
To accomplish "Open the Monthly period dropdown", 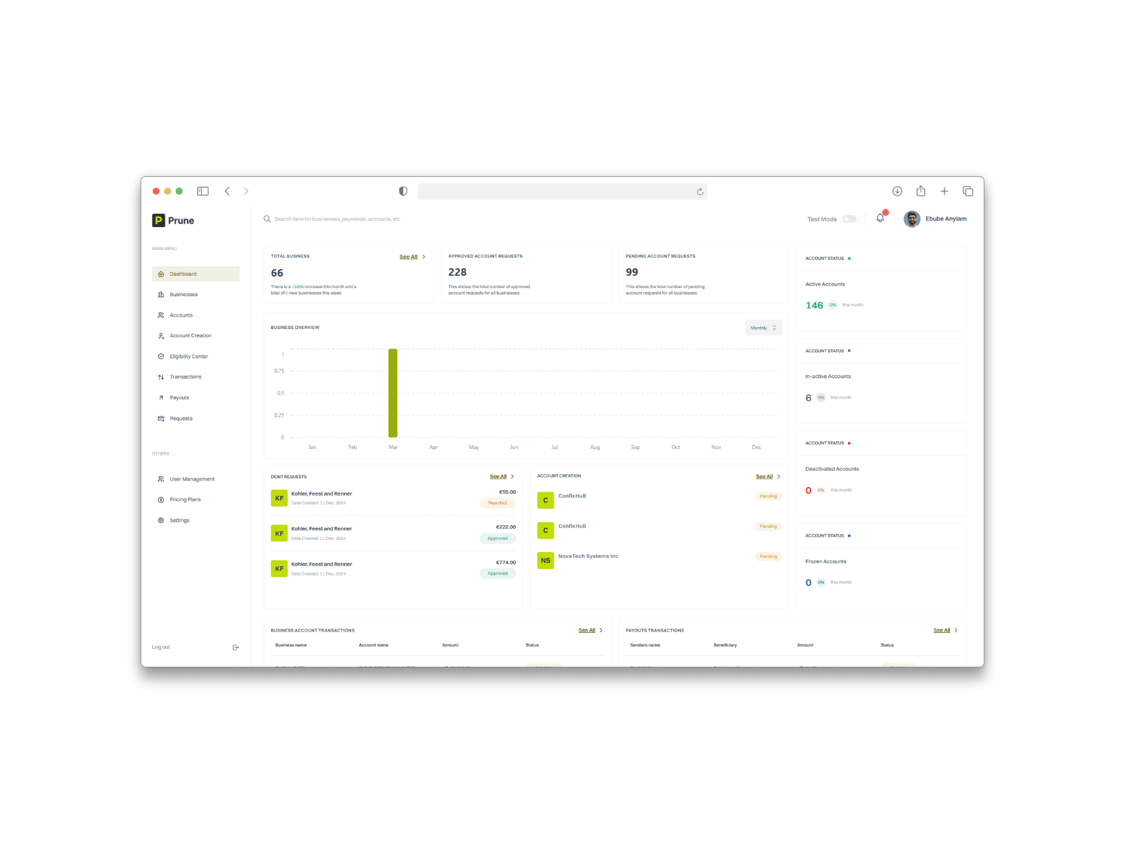I will coord(763,328).
